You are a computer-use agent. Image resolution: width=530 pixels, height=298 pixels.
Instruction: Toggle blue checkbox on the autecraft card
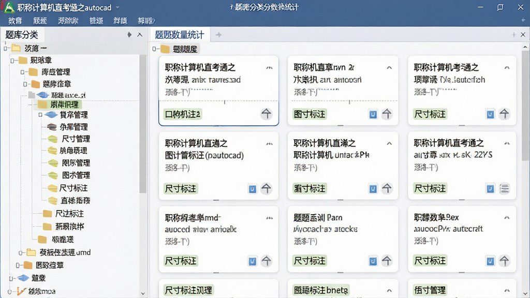coord(490,261)
